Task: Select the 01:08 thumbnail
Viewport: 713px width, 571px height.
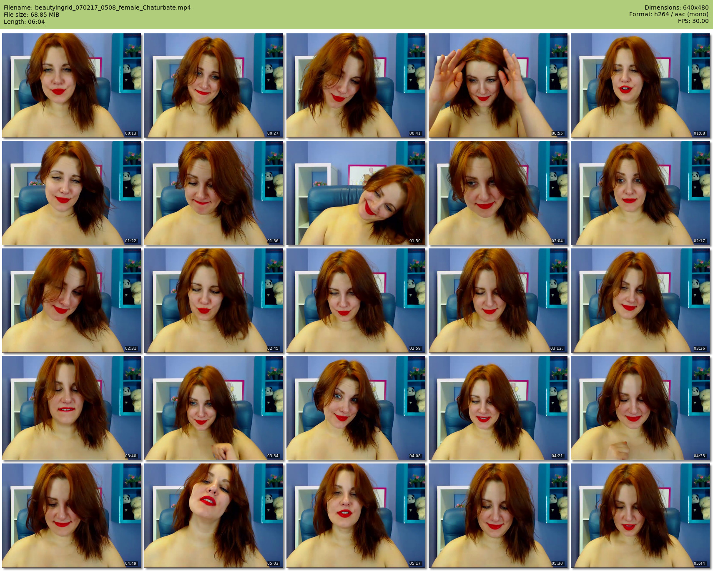Action: [x=640, y=85]
